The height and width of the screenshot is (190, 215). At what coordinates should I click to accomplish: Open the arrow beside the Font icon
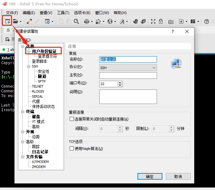pyautogui.click(x=127, y=22)
